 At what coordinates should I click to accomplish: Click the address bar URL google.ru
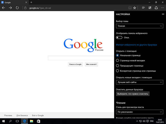coord(40,8)
